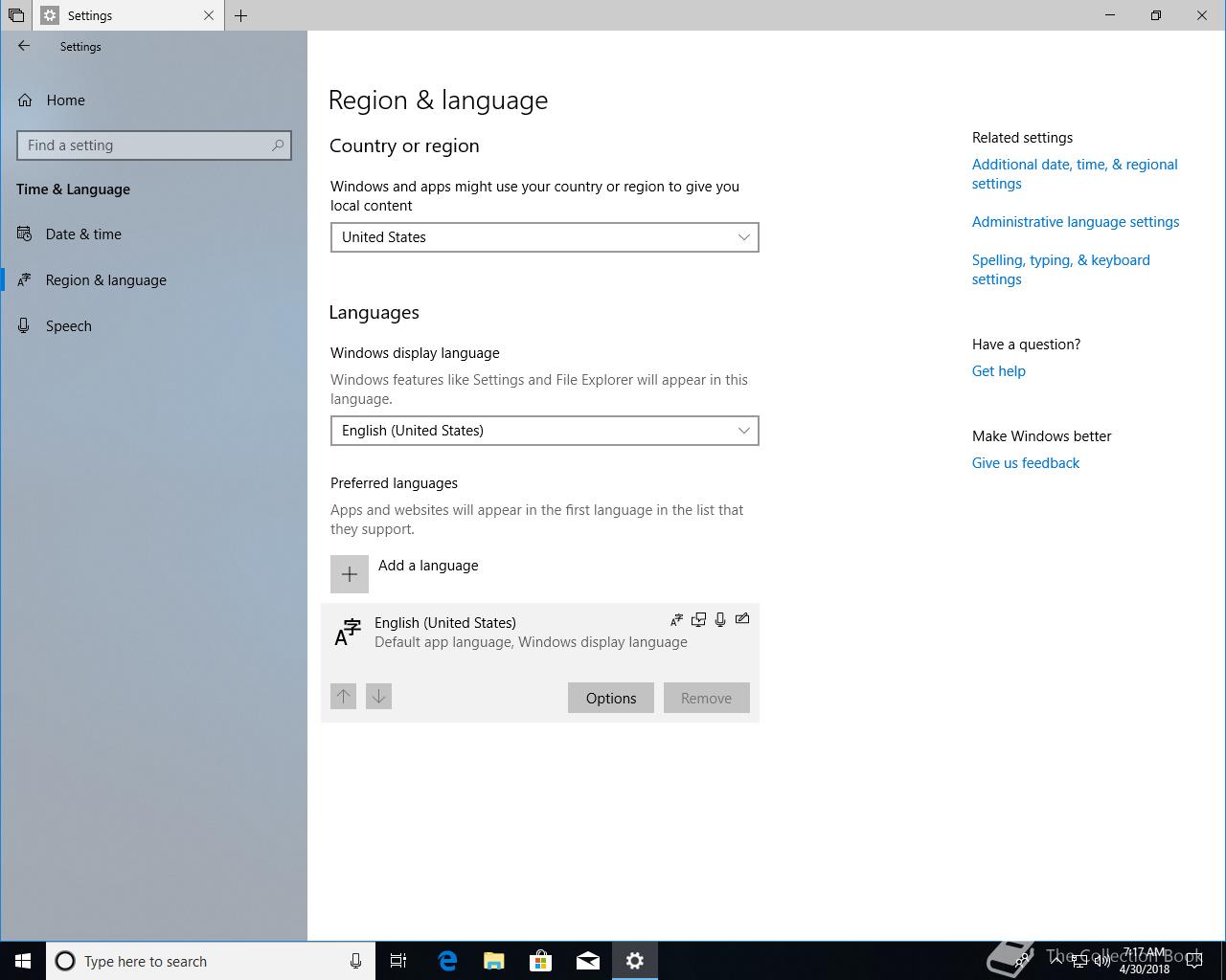This screenshot has height=980, width=1226.
Task: Select Region & language in the sidebar
Action: (153, 279)
